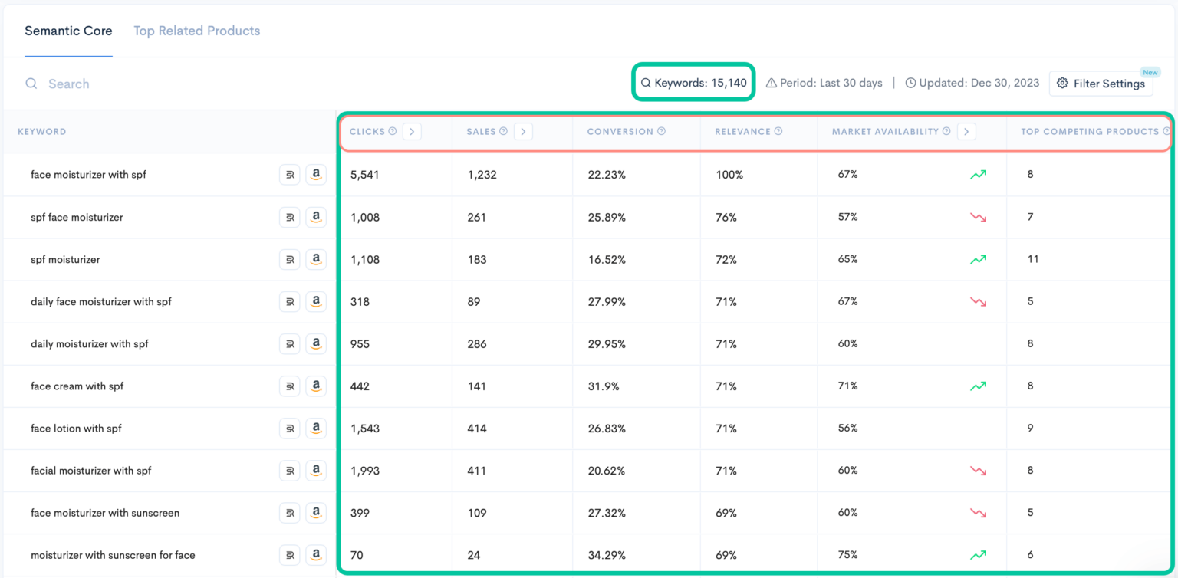Open Filter Settings
Viewport: 1178px width, 578px height.
(x=1101, y=84)
